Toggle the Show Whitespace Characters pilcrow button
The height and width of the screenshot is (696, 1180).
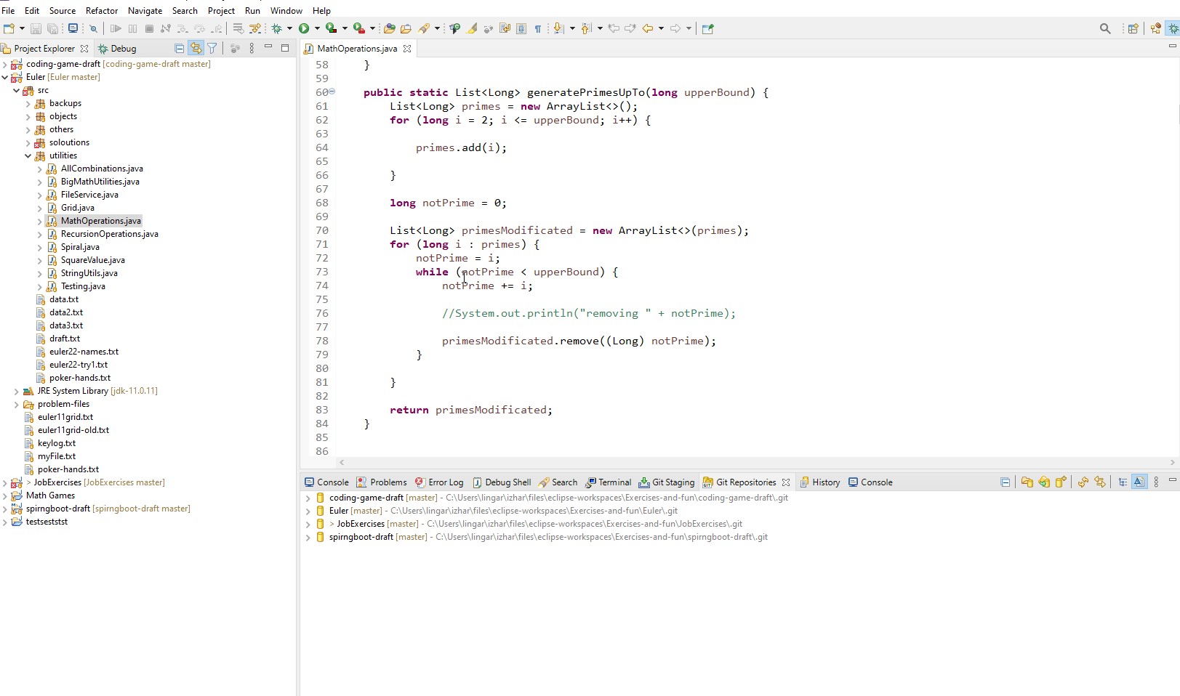(538, 28)
